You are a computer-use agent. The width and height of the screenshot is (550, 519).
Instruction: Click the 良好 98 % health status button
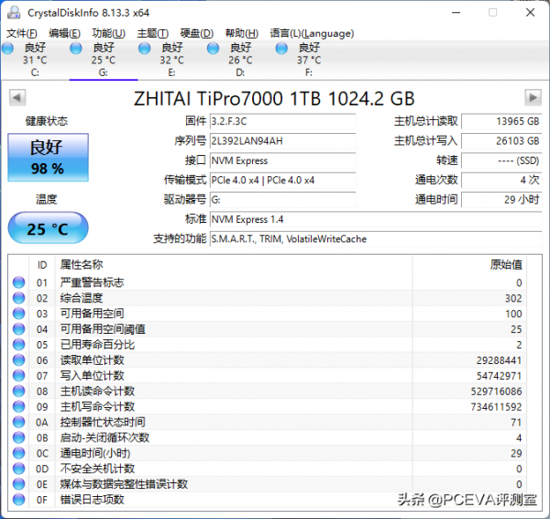pos(48,157)
